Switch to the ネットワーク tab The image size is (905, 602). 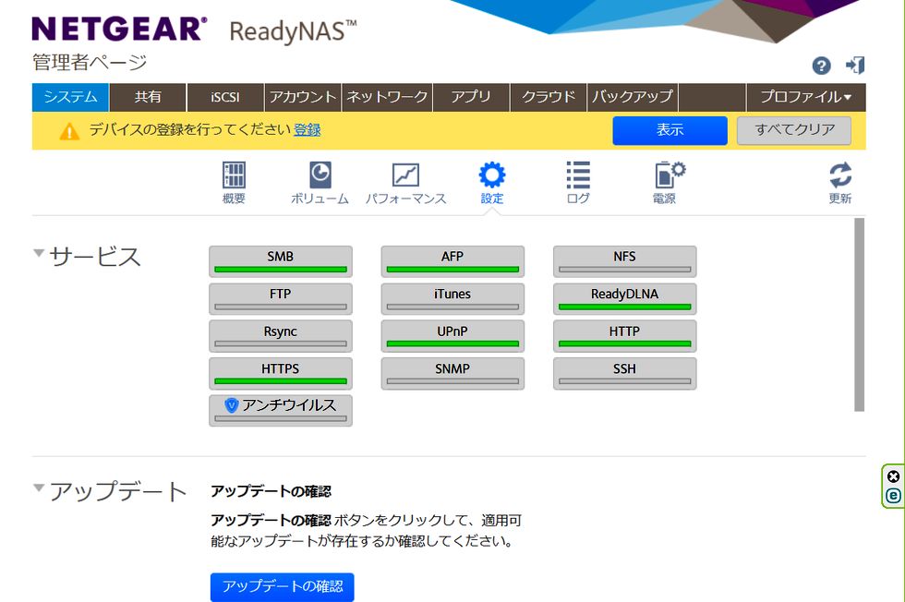coord(387,97)
